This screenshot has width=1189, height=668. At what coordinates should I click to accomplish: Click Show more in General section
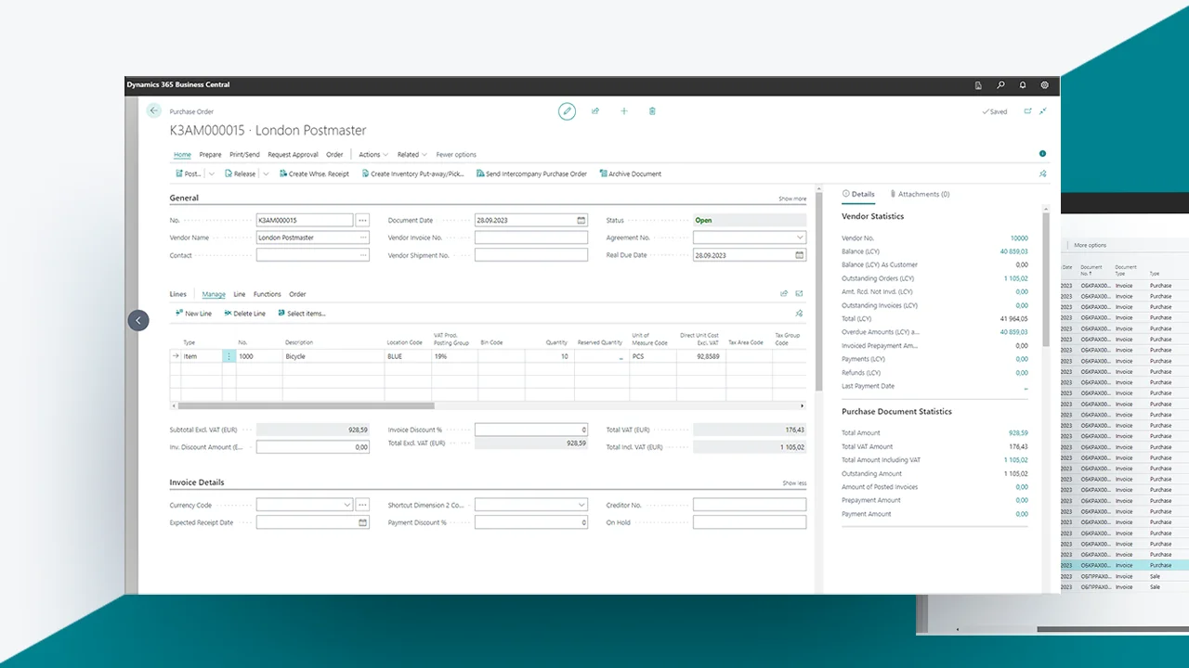792,199
